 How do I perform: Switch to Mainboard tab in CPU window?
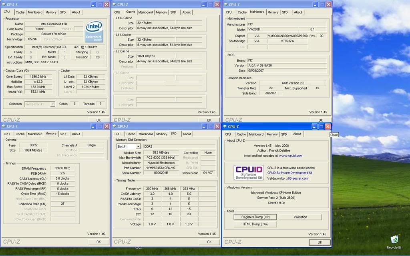click(x=35, y=12)
